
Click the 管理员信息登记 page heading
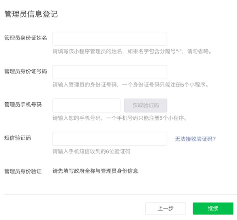(x=31, y=14)
